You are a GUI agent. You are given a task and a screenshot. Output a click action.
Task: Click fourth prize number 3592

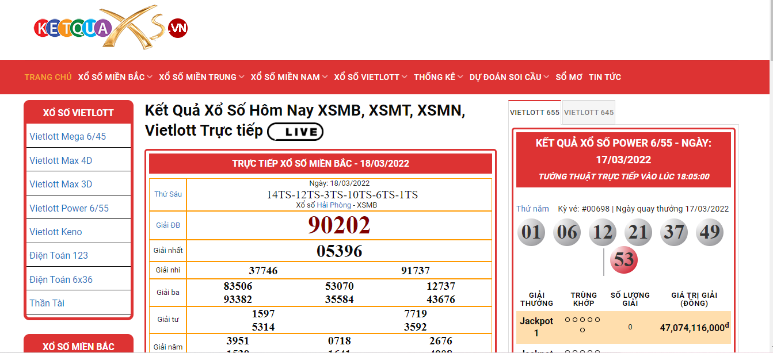click(416, 327)
